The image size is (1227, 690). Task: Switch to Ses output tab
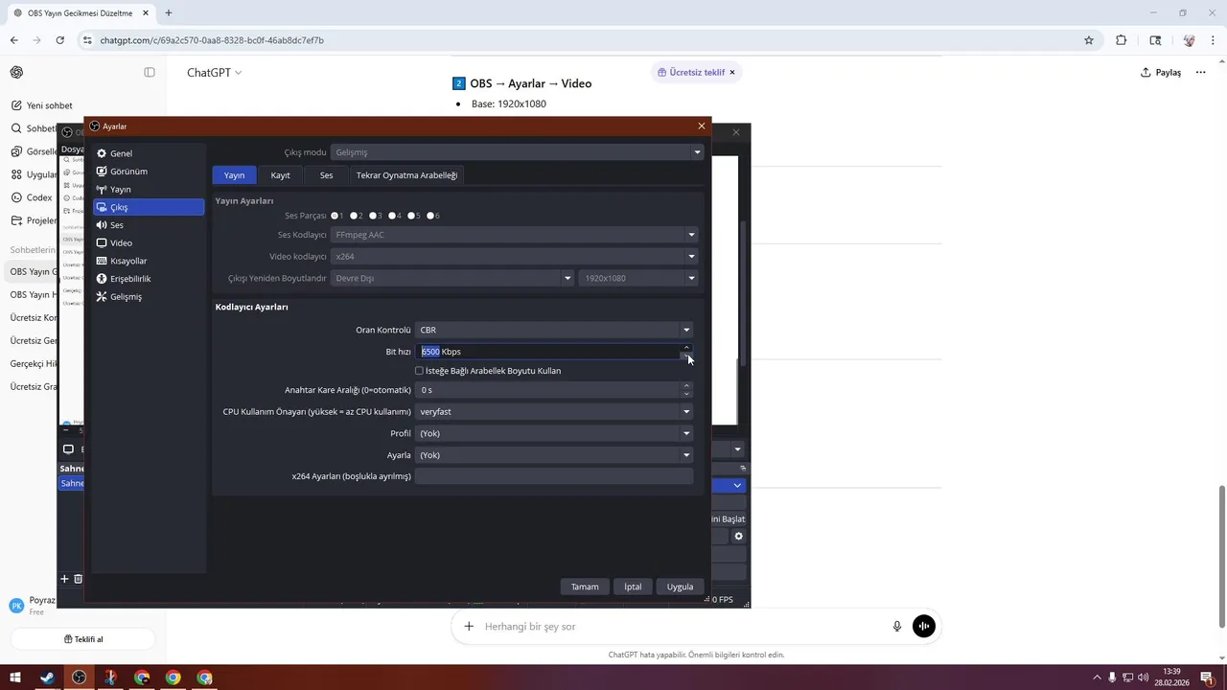coord(326,175)
